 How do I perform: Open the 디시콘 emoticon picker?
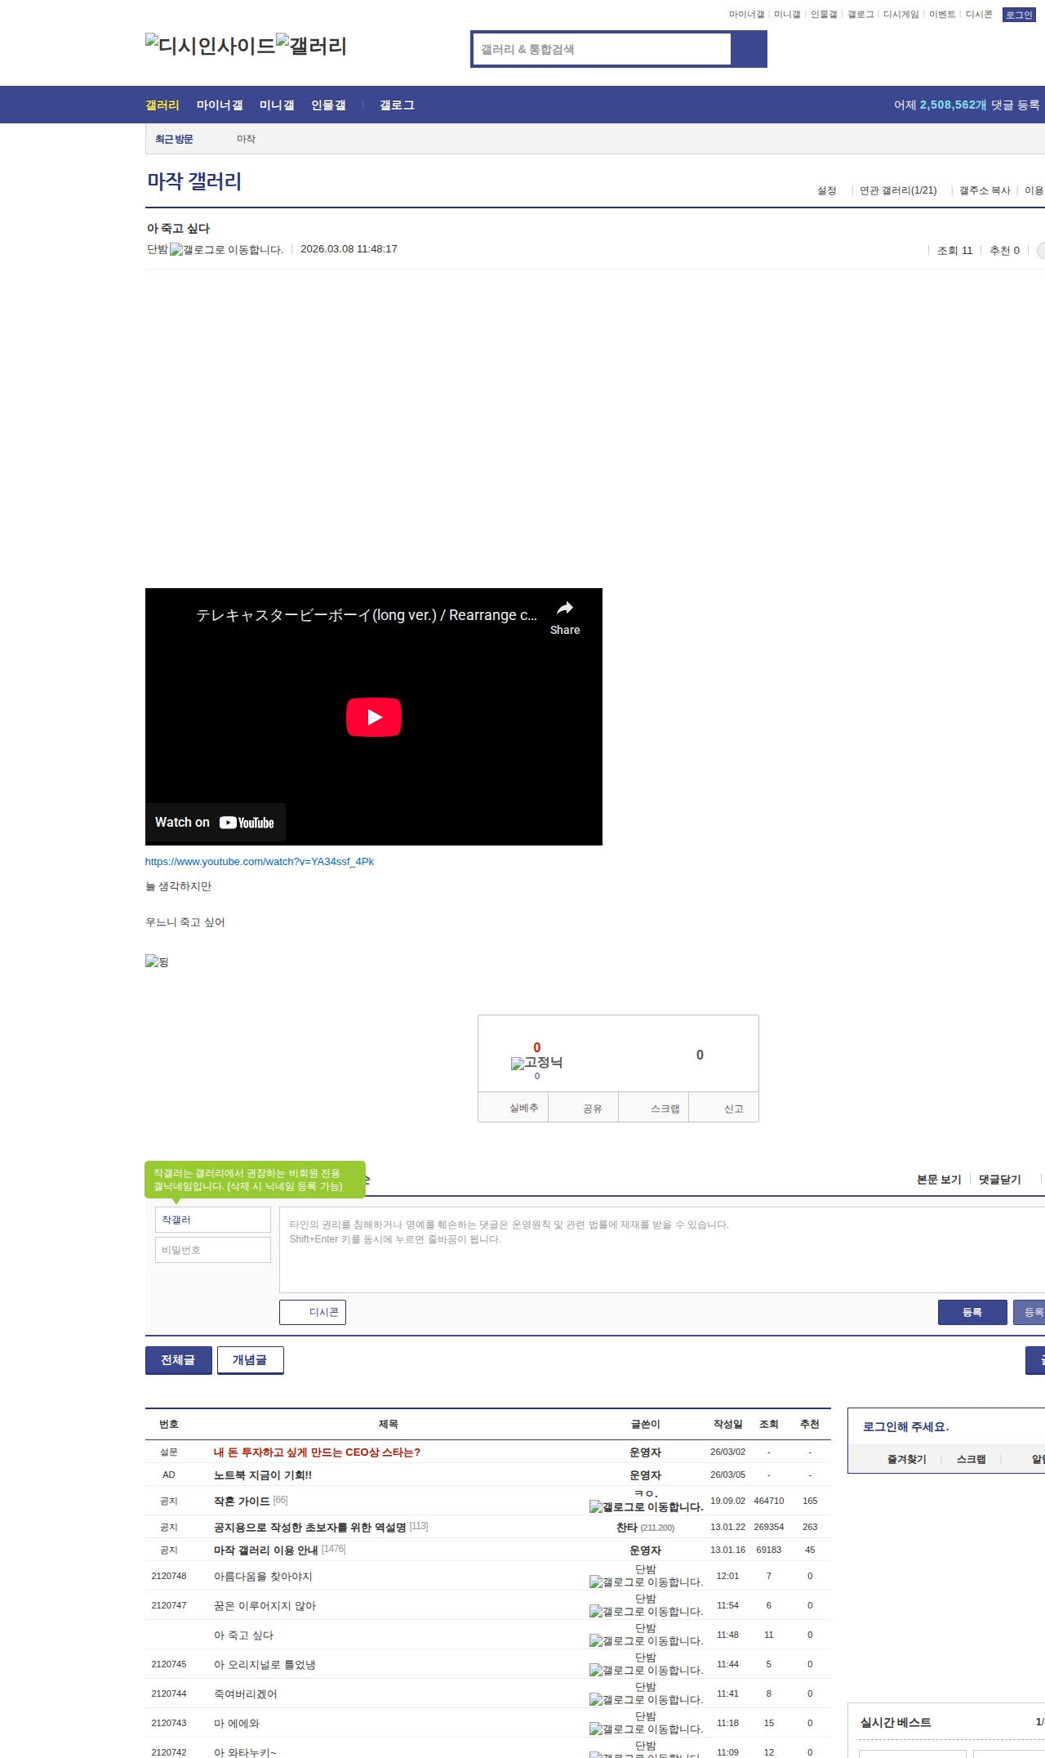tap(313, 1312)
